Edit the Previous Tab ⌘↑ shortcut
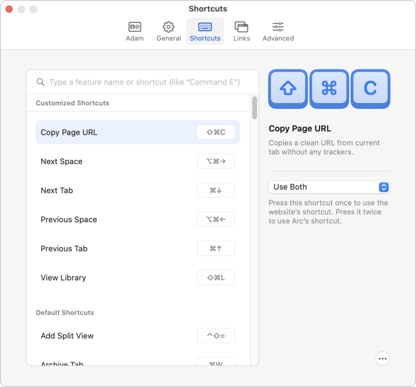 [x=216, y=248]
